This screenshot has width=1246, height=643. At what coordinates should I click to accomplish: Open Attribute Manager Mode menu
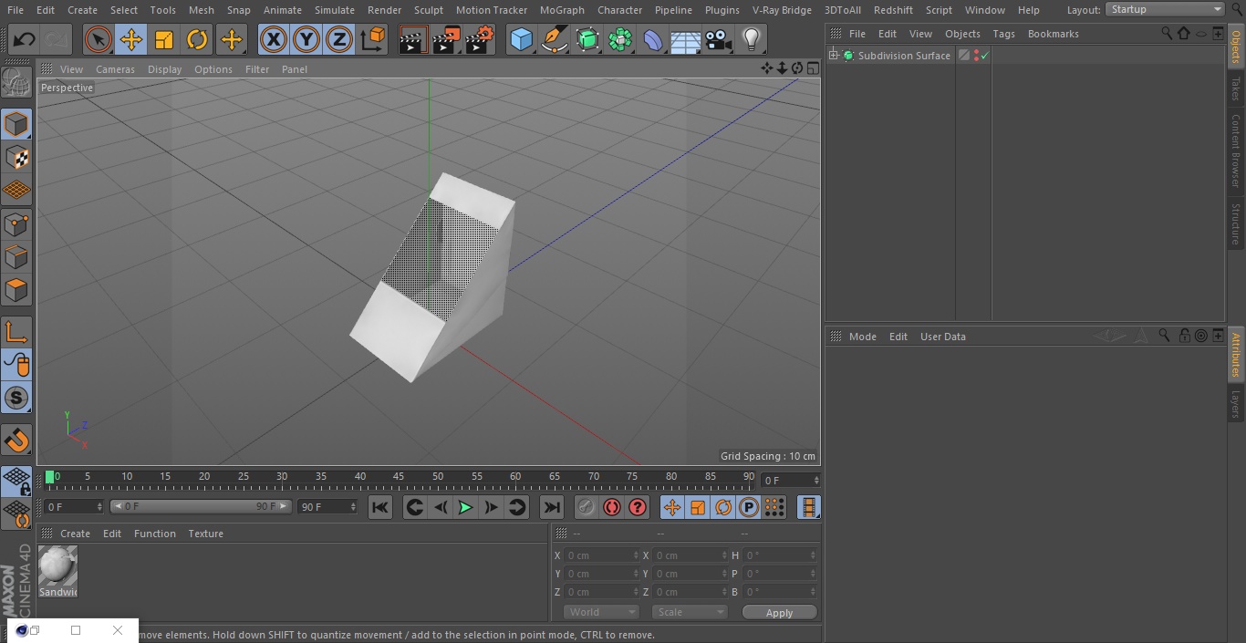862,337
